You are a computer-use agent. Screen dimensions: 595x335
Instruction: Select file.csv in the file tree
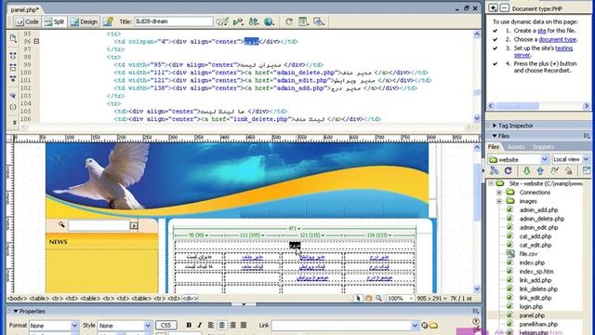[x=528, y=254]
